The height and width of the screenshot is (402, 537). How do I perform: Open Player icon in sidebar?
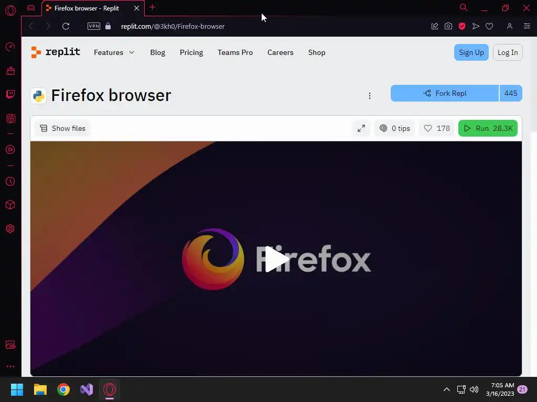click(10, 149)
